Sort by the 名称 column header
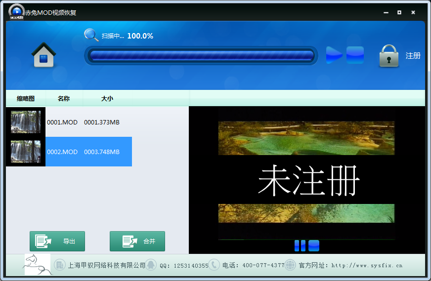 (64, 98)
